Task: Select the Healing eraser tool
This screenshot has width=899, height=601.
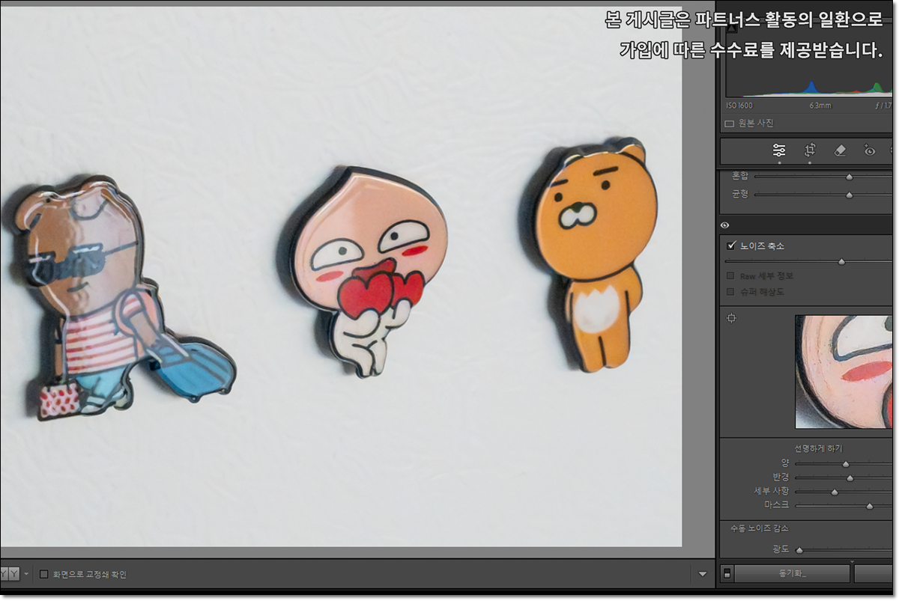Action: pyautogui.click(x=840, y=150)
